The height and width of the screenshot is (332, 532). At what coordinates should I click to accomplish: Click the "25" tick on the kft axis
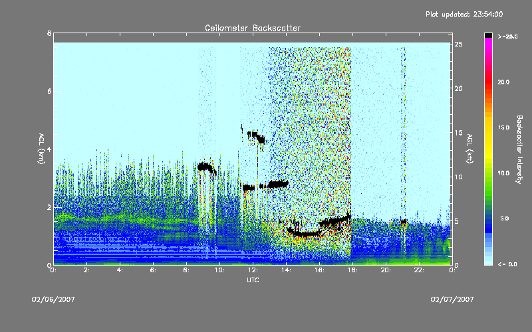(459, 44)
